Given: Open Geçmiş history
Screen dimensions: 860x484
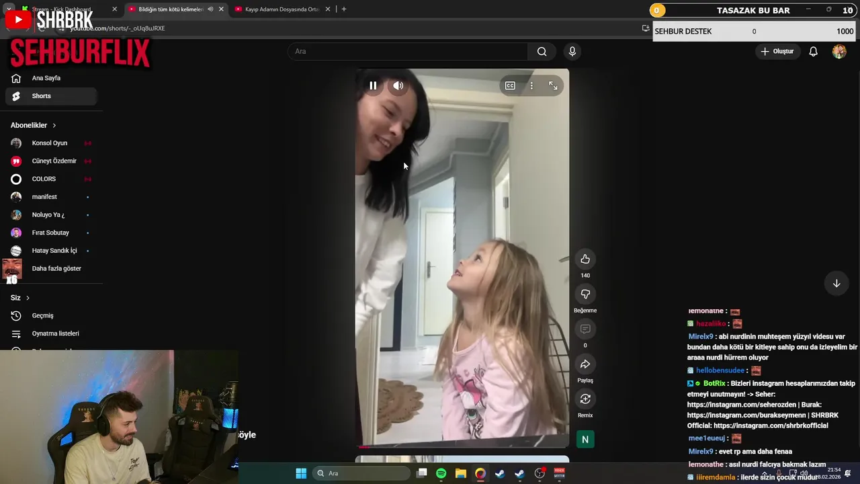Looking at the screenshot, I should 51,316.
